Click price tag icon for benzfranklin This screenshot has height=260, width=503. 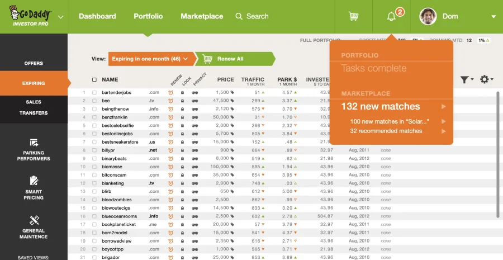[232, 117]
